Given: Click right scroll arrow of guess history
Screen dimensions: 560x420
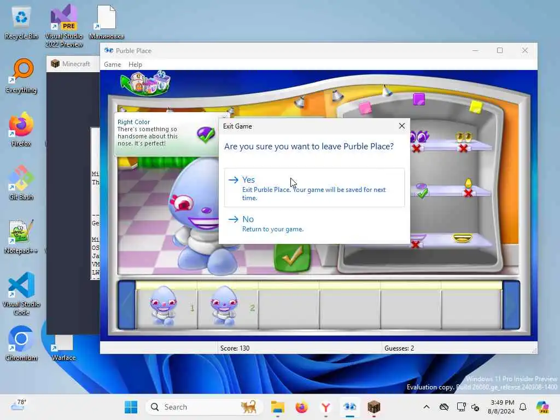Looking at the screenshot, I should 511,305.
